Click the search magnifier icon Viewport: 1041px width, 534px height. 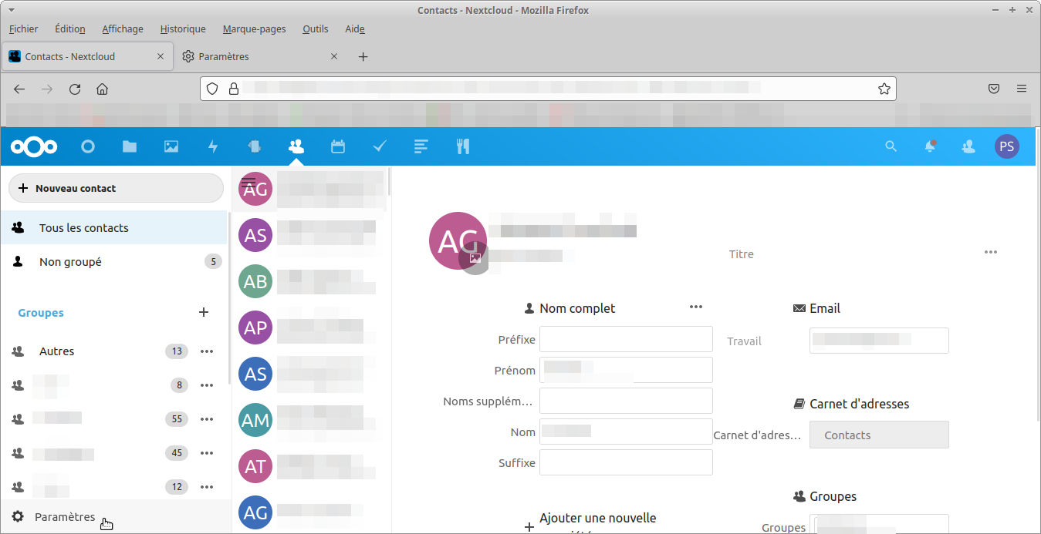pyautogui.click(x=891, y=146)
